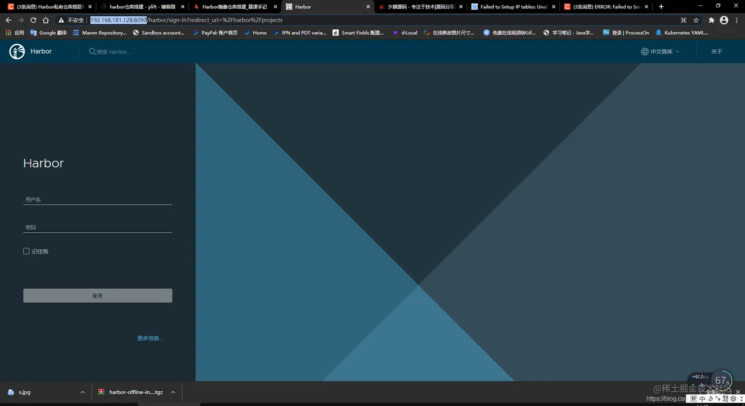This screenshot has height=406, width=745.
Task: Click the 登录 login button
Action: pyautogui.click(x=98, y=296)
